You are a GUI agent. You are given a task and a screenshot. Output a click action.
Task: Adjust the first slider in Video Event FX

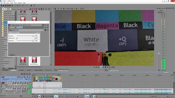(x=33, y=36)
